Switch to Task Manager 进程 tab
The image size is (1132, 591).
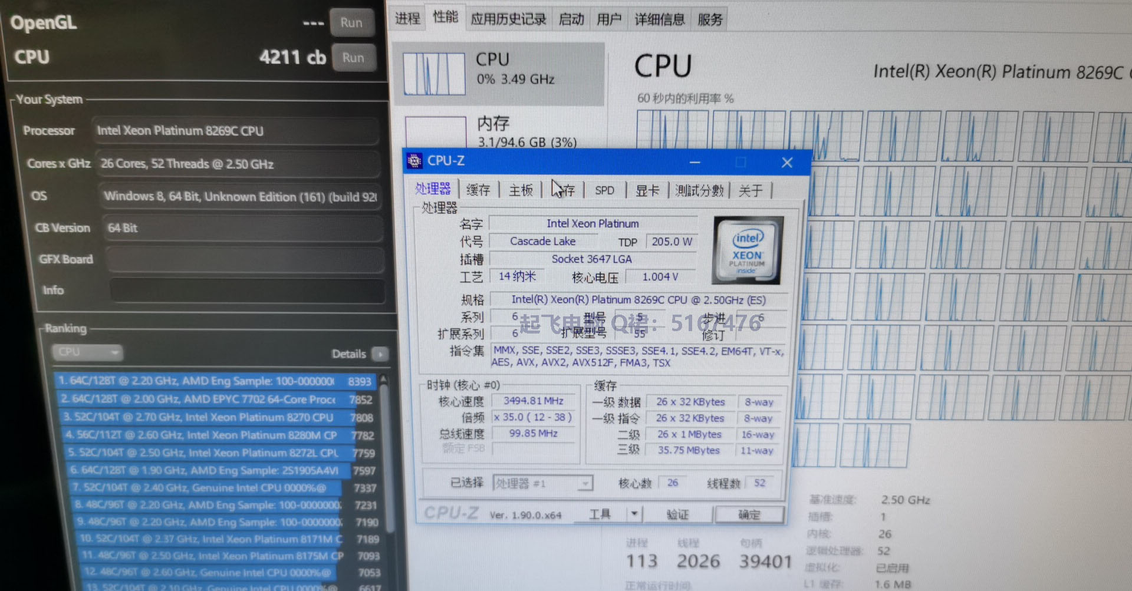tap(407, 19)
